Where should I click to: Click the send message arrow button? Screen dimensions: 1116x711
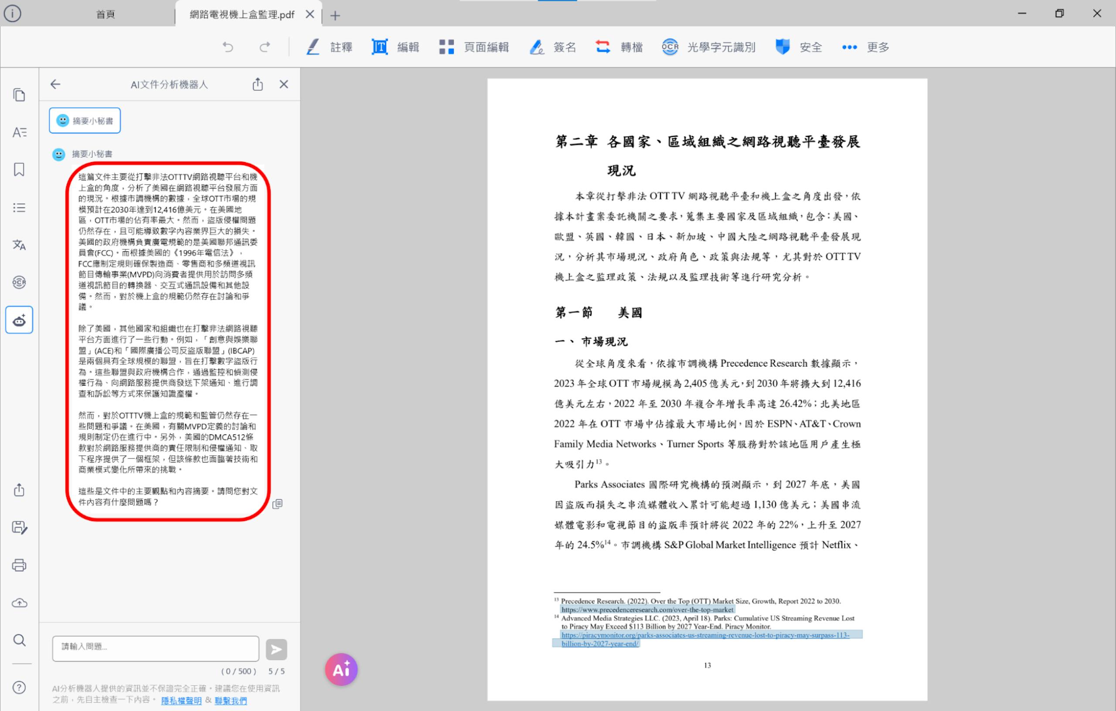(x=276, y=650)
